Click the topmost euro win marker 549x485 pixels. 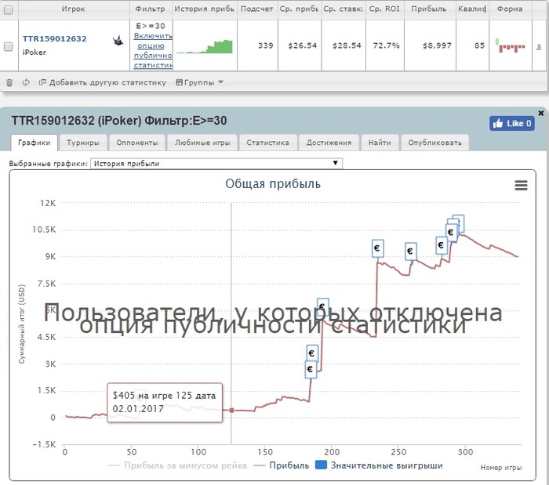(x=459, y=221)
